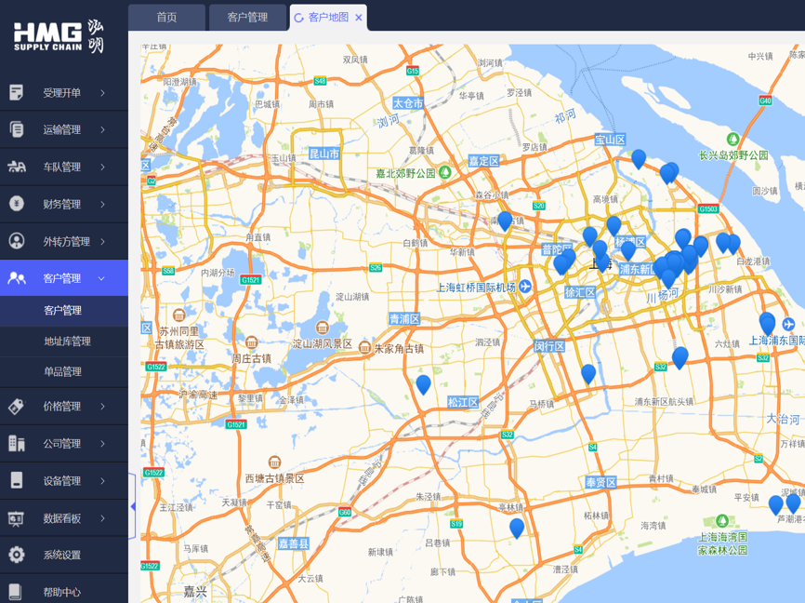Open 系统设置 in the sidebar
Image resolution: width=805 pixels, height=603 pixels.
coord(63,555)
